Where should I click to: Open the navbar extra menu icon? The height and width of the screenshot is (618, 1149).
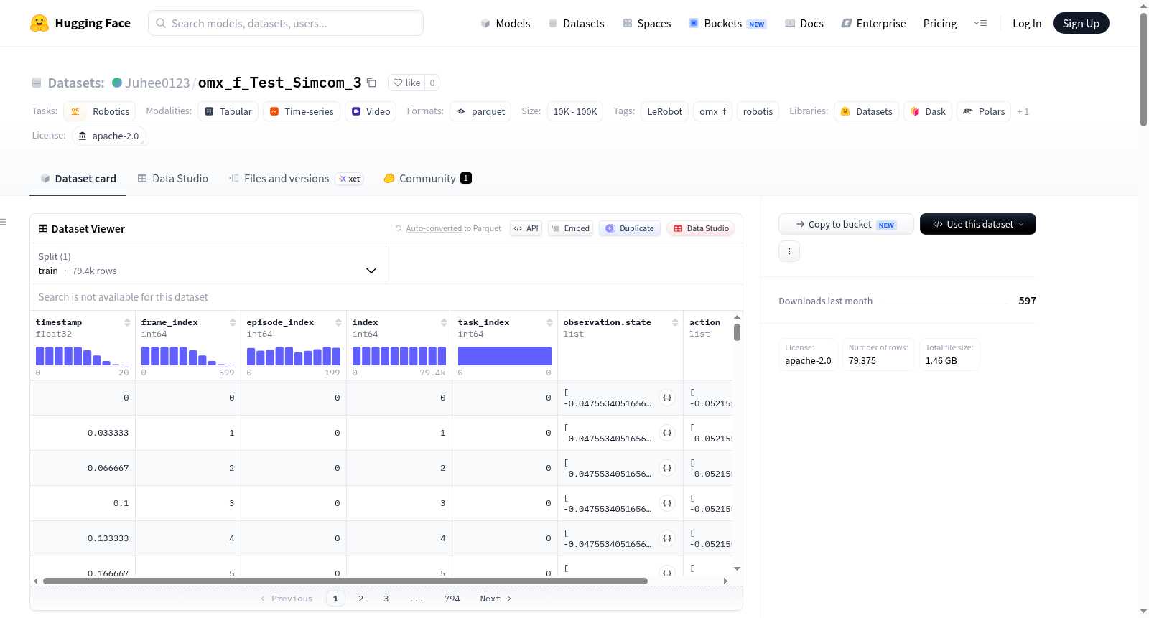(x=980, y=23)
